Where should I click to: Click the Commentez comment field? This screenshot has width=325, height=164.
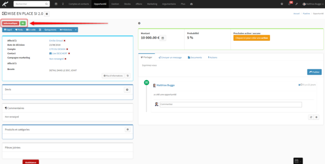click(231, 104)
